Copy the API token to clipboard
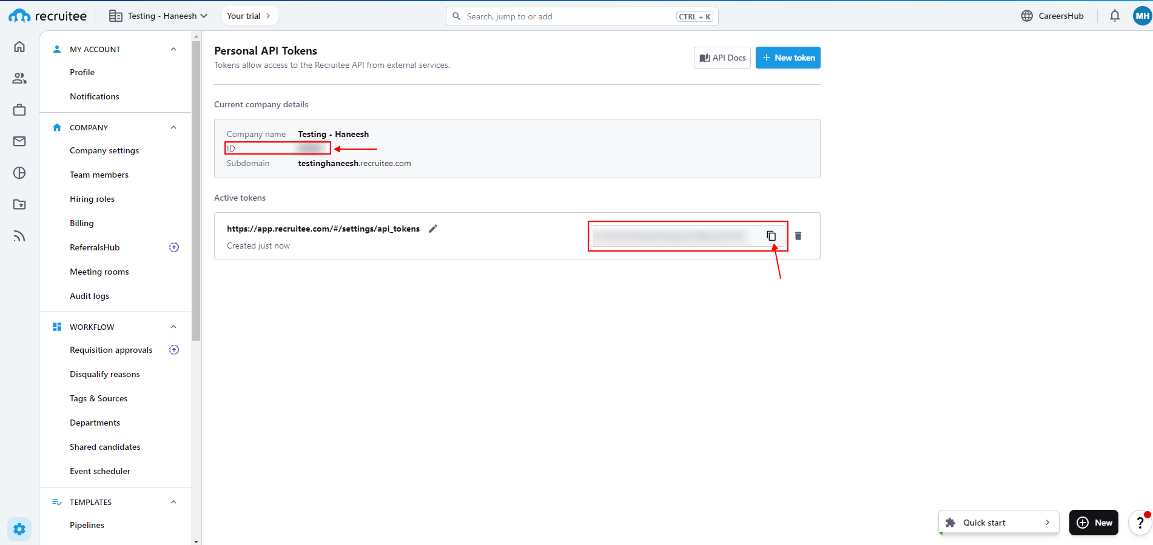 [771, 236]
